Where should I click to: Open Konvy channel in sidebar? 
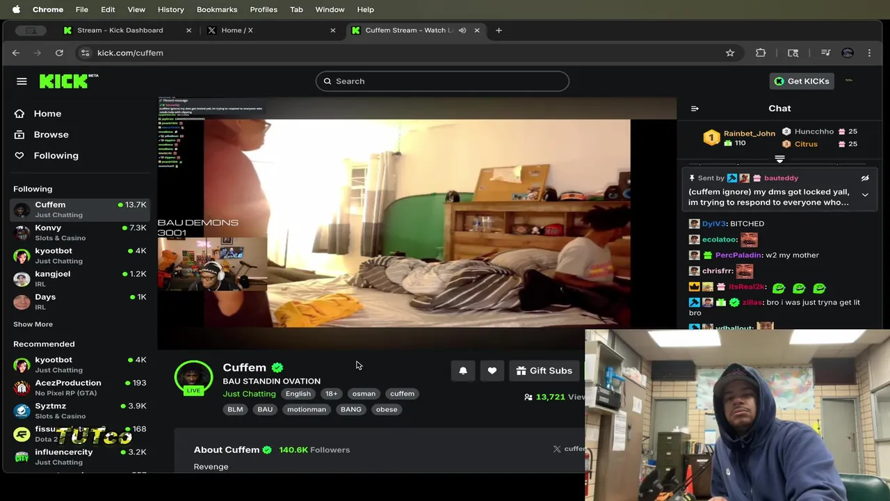tap(80, 232)
